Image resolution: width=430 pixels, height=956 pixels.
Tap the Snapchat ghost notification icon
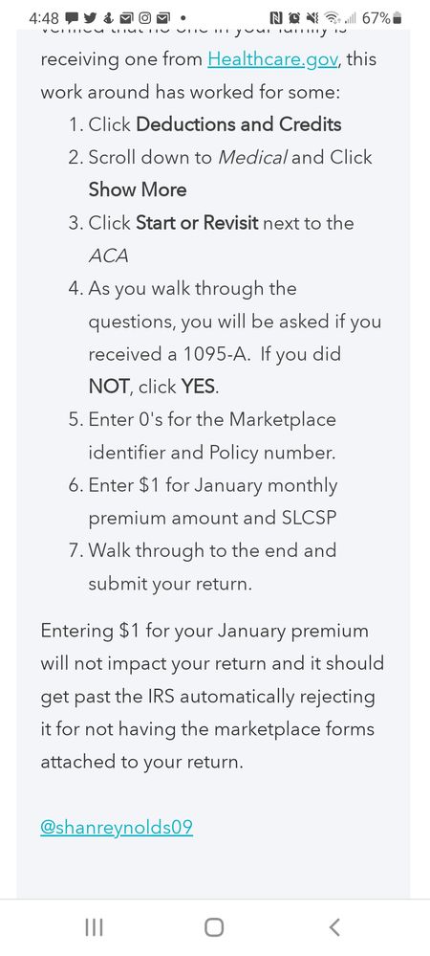[x=108, y=17]
